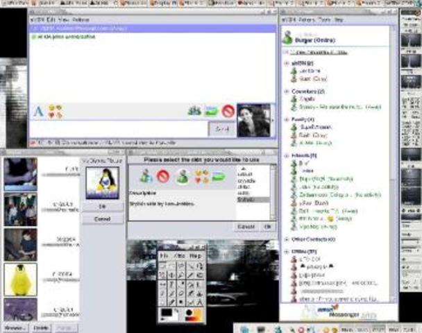Select yellow penguin display picture thumbnail
This screenshot has width=422, height=333.
20,280
